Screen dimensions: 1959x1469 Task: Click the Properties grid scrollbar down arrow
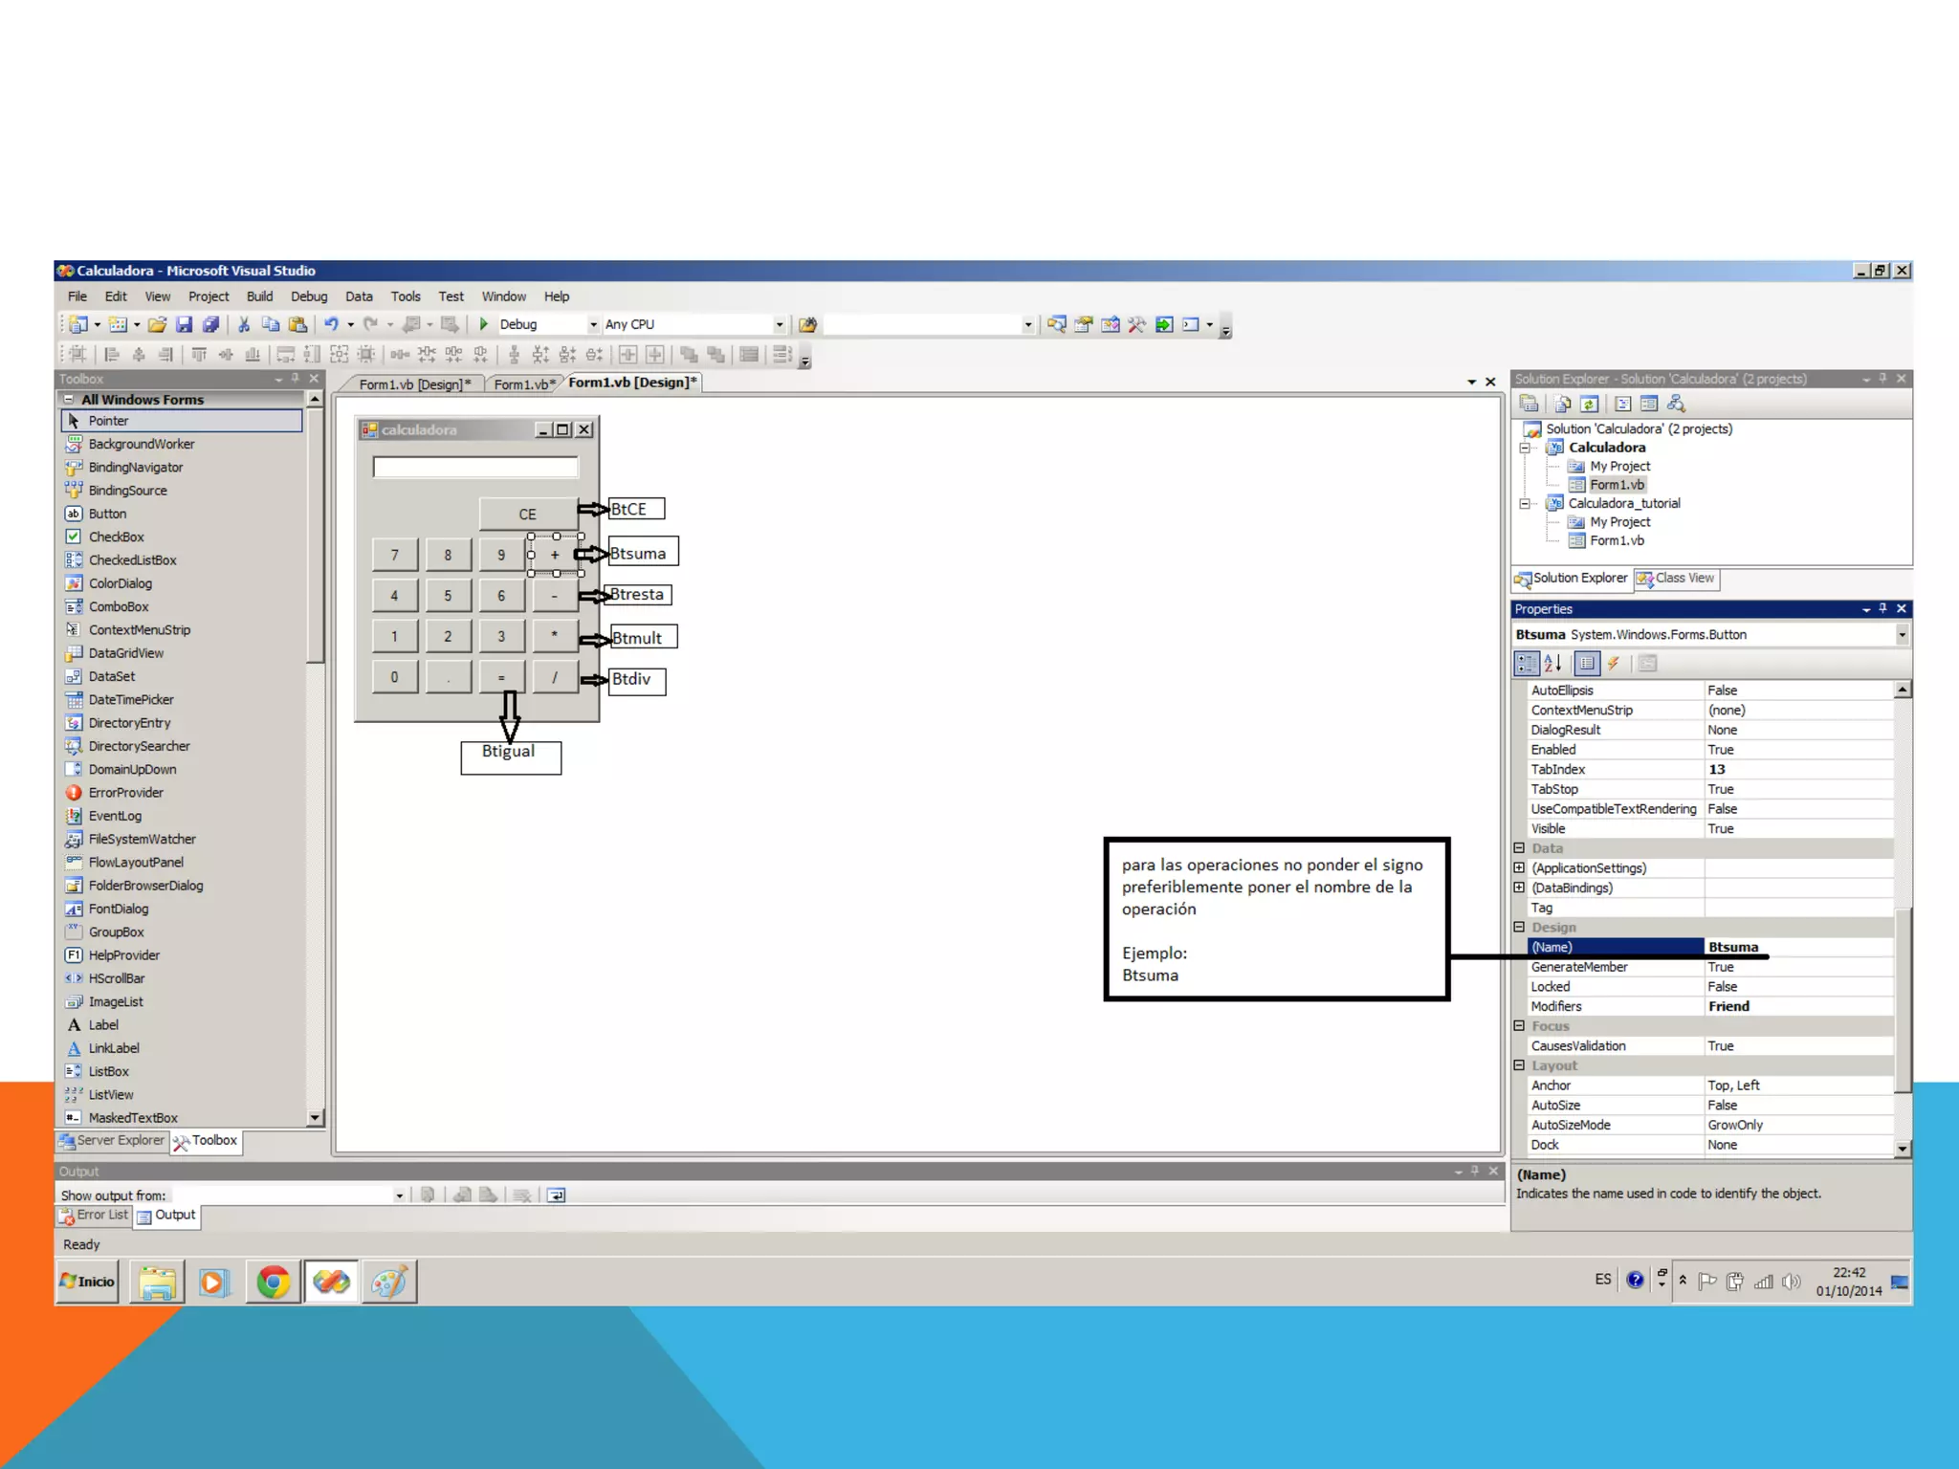(x=1902, y=1149)
